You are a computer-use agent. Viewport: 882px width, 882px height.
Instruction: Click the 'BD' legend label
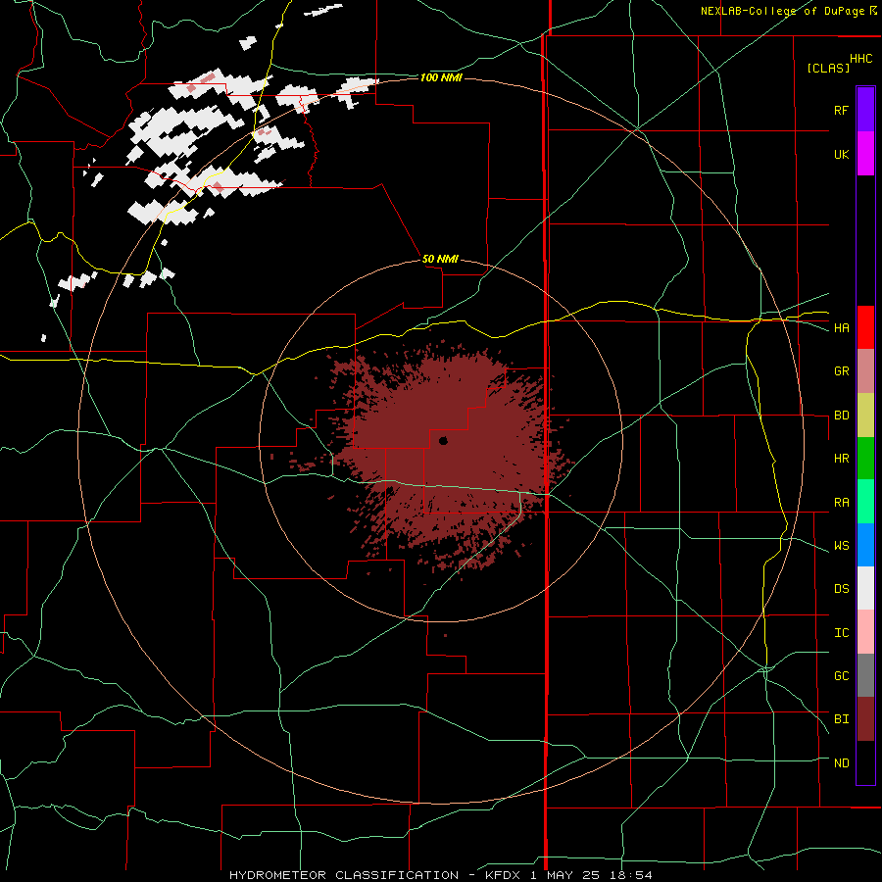click(x=841, y=416)
